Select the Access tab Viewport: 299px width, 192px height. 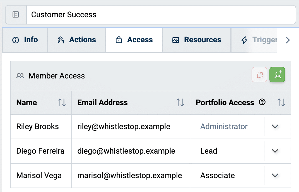point(134,40)
